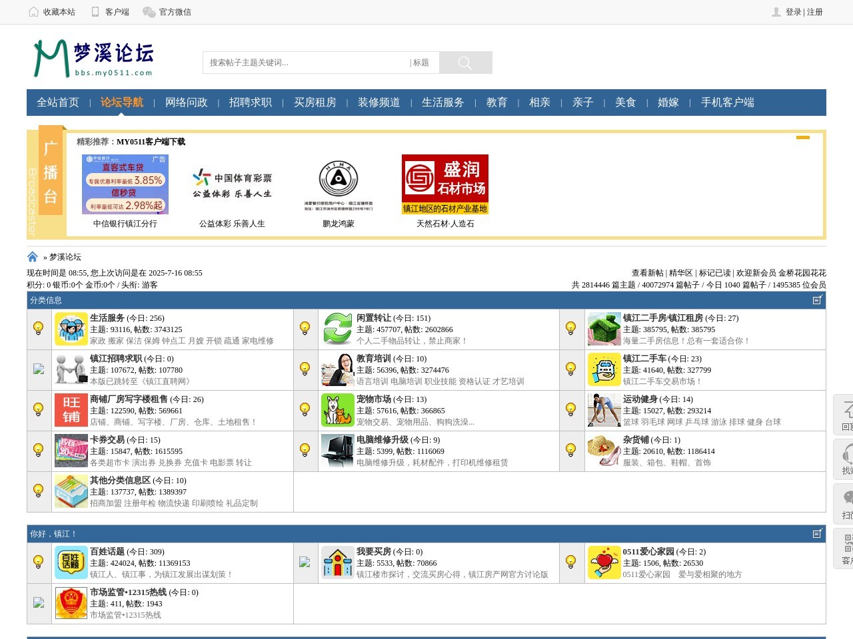Open the 网络问政 navigation tab
The image size is (853, 639).
point(187,103)
